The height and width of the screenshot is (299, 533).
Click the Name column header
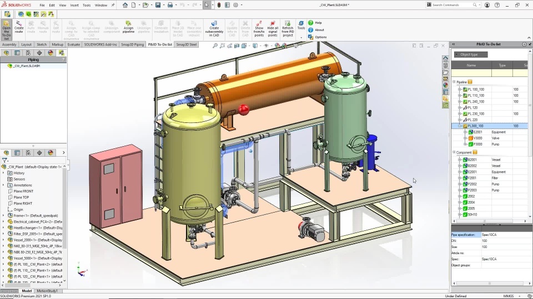[x=471, y=65]
